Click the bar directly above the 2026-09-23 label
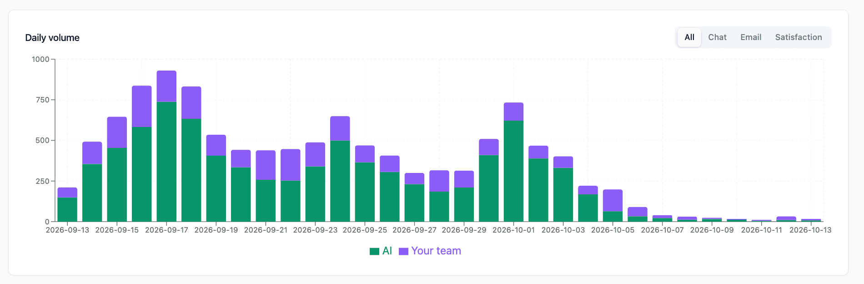This screenshot has height=284, width=864. (x=315, y=182)
